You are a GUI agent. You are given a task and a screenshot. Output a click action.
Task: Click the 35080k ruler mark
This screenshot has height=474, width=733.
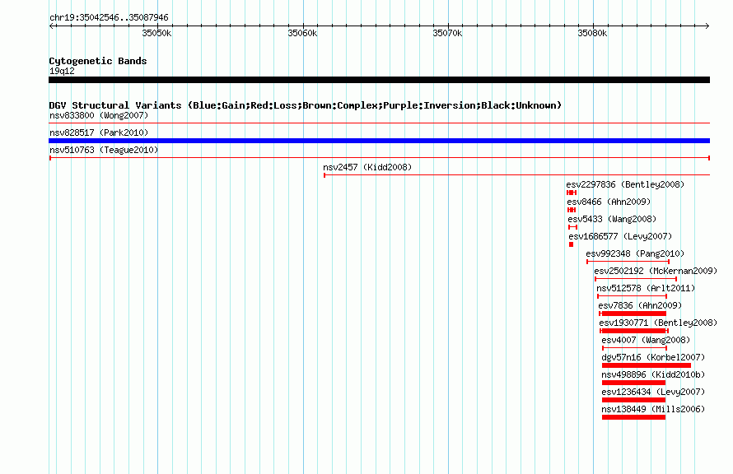(x=592, y=33)
